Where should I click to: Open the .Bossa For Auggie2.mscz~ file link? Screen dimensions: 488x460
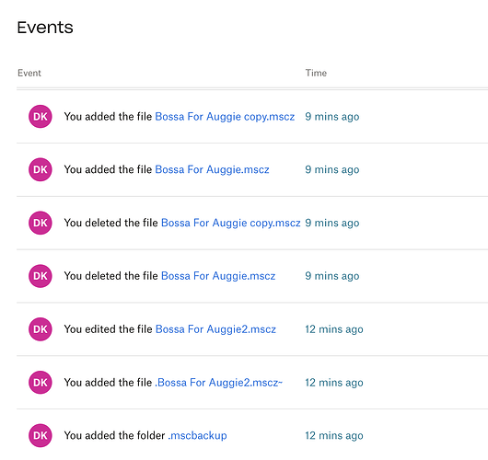click(x=219, y=383)
